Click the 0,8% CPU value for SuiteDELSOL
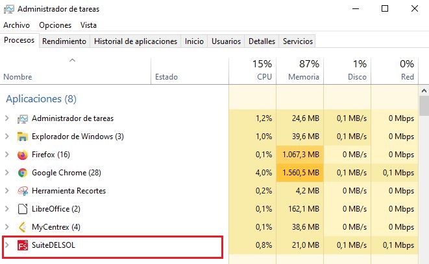The image size is (429, 264). tap(264, 245)
